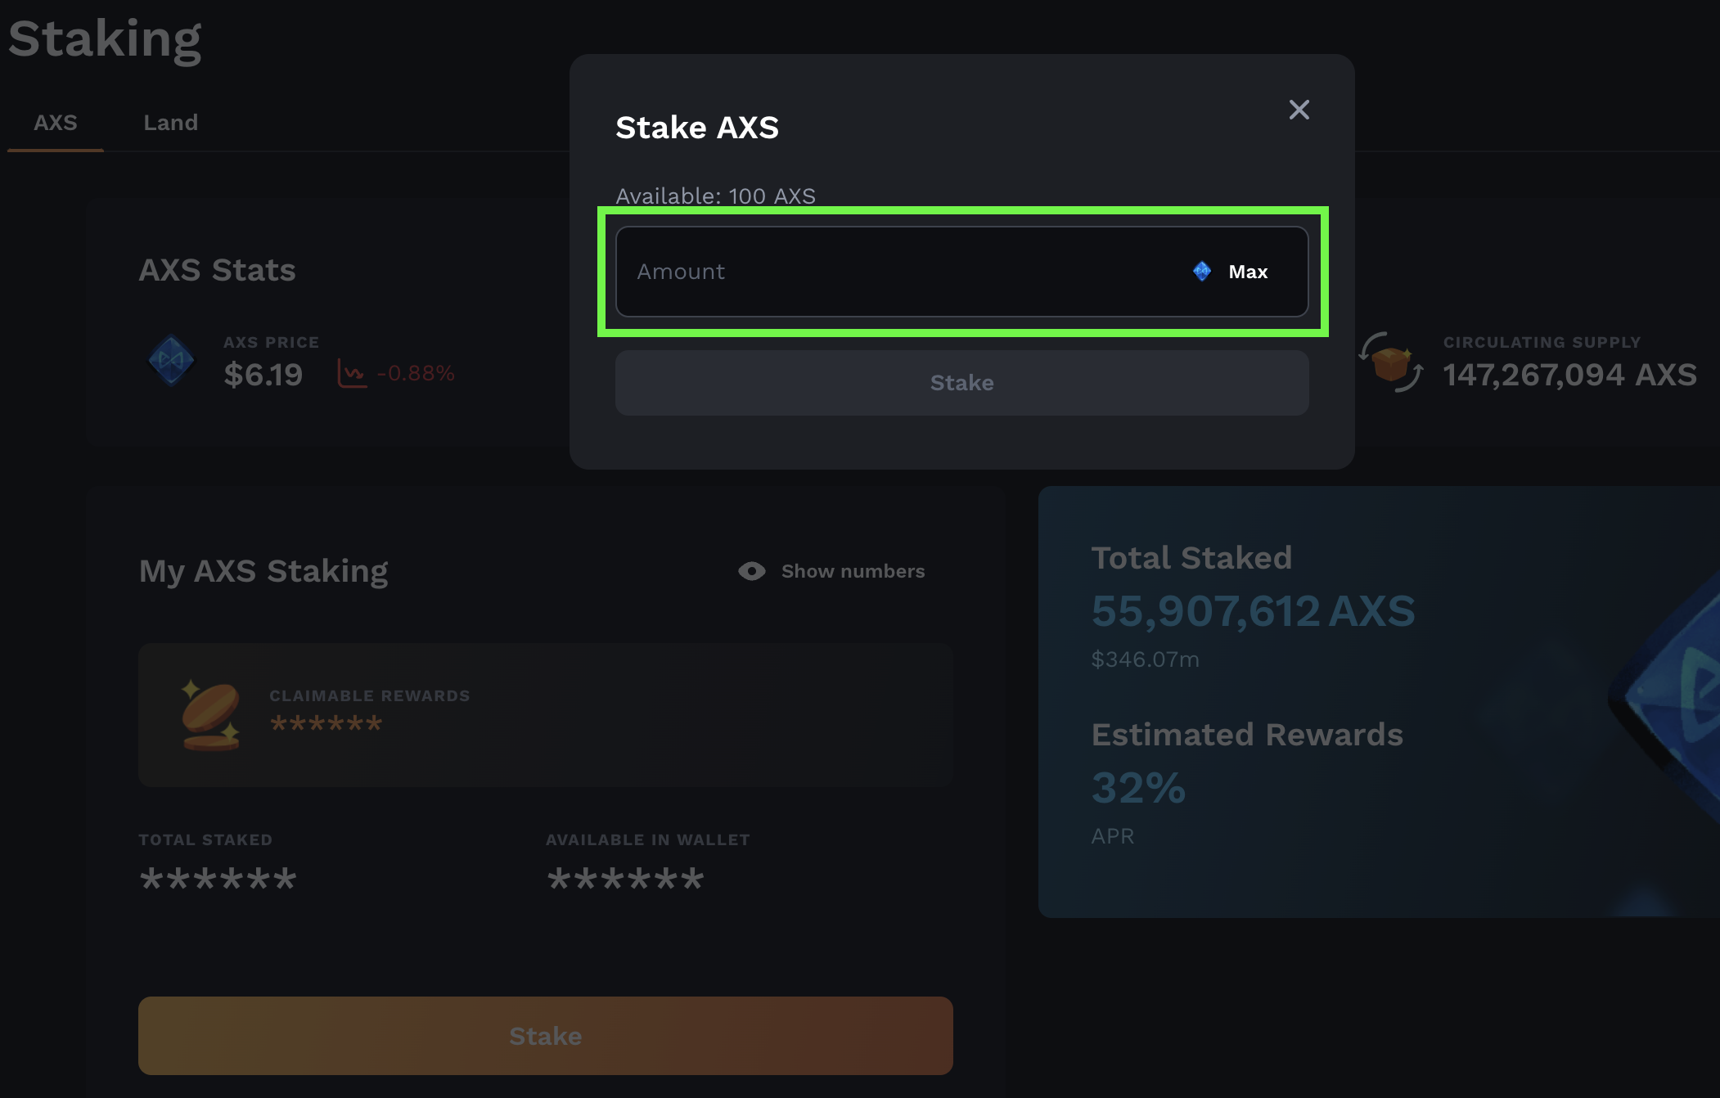Click the Amount input field

tap(961, 272)
